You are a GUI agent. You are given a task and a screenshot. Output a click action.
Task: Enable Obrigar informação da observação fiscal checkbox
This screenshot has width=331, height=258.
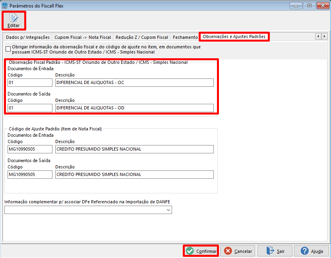(8, 49)
